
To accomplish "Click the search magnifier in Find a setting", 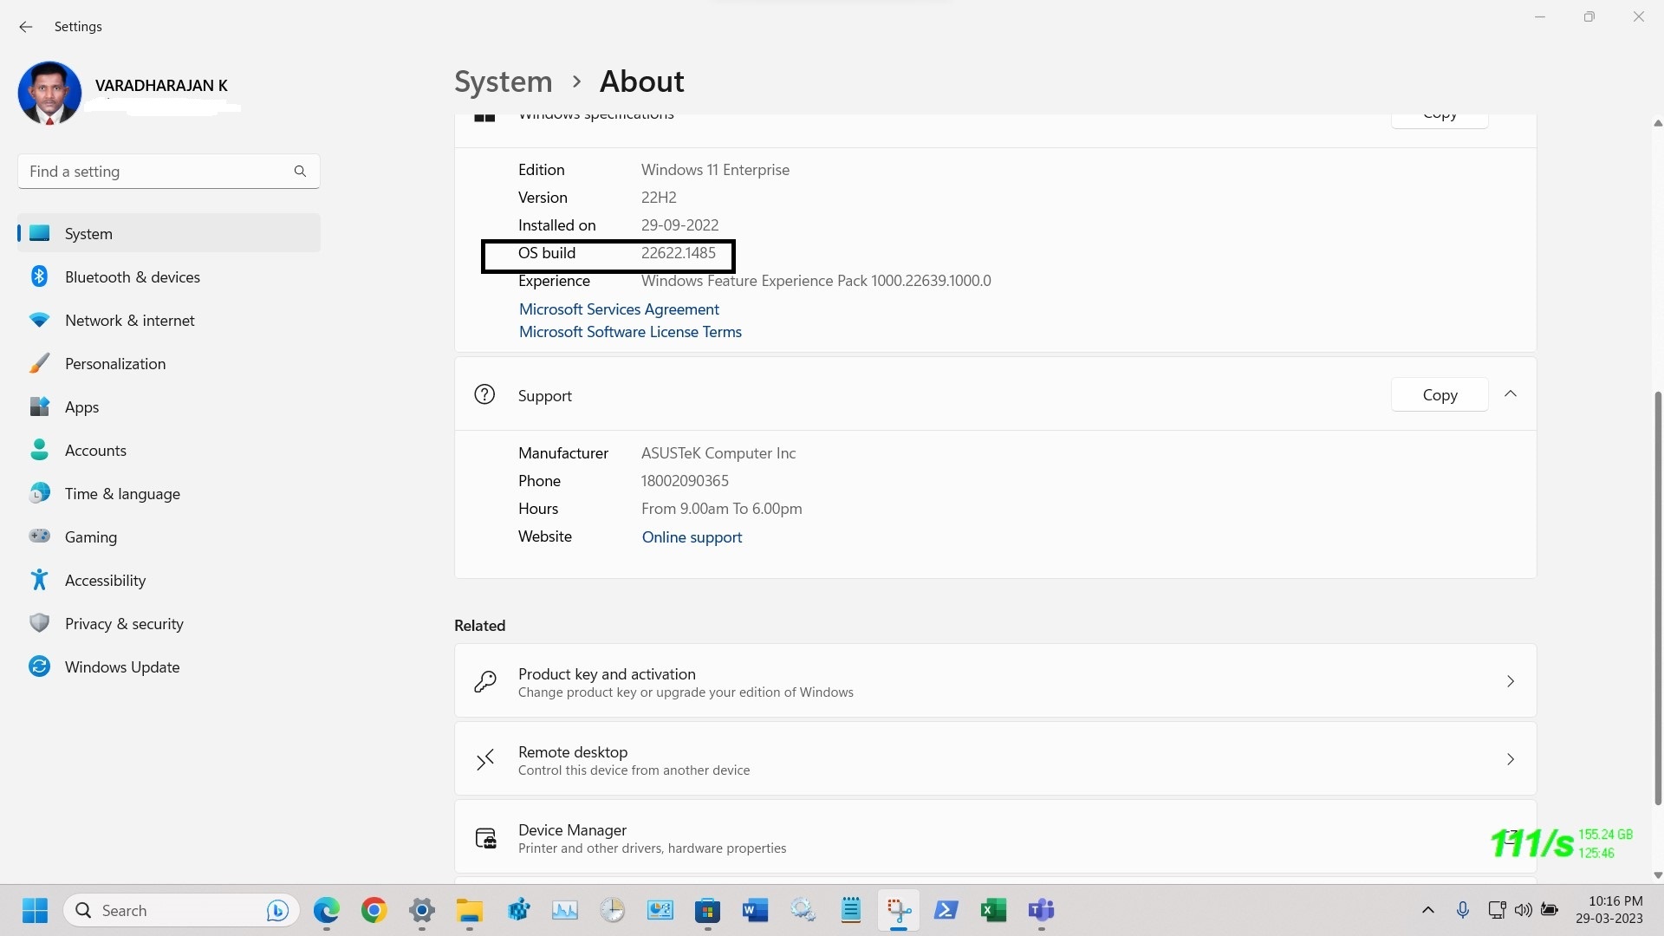I will [x=300, y=172].
